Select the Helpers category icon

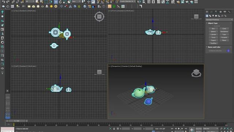(x=219, y=16)
